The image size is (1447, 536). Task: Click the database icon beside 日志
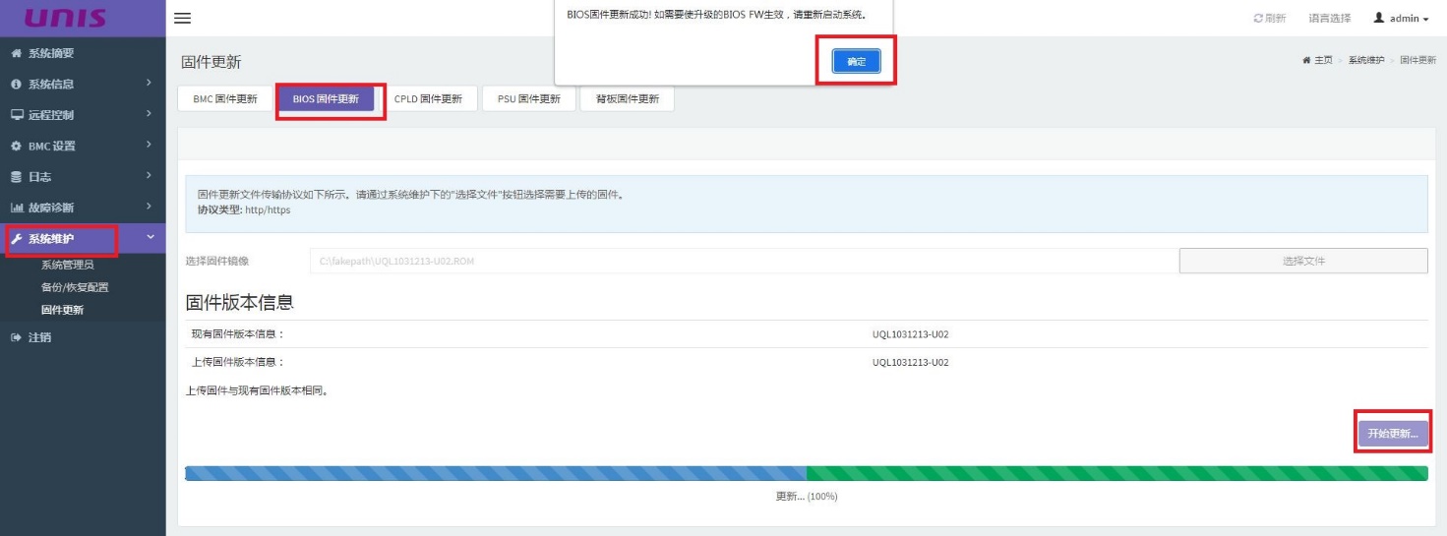click(x=16, y=177)
